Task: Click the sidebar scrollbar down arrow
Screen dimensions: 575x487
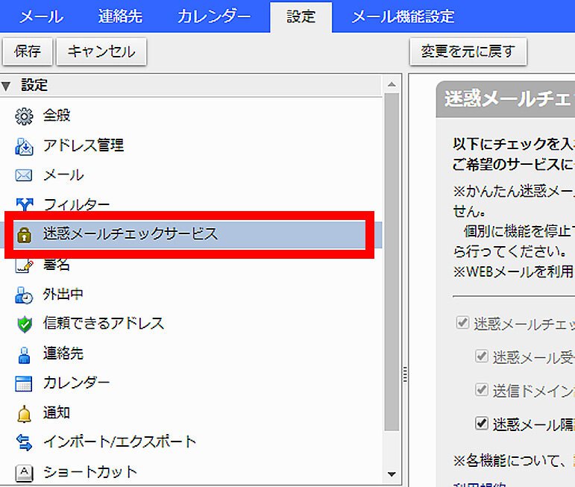Action: (x=392, y=474)
